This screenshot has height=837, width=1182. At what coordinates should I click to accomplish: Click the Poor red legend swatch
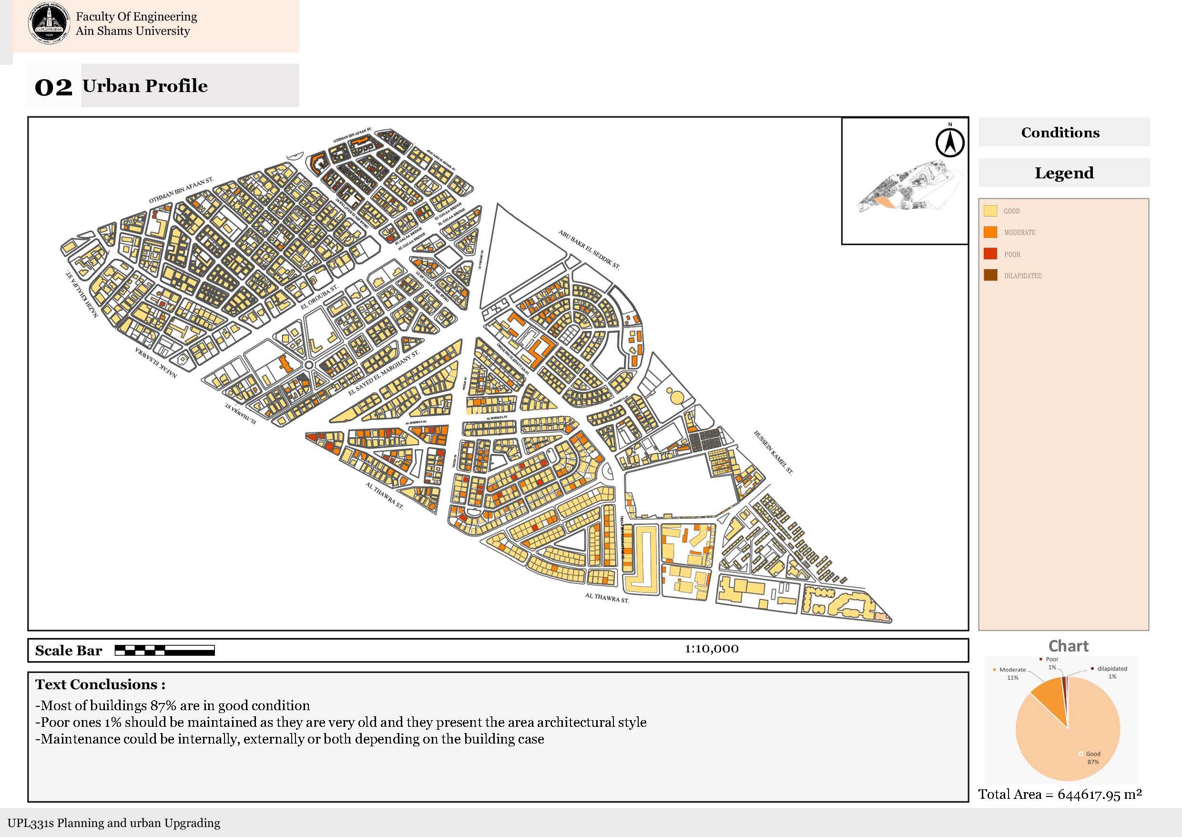tap(990, 254)
